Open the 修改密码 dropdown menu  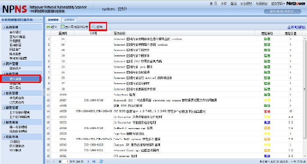278,4
